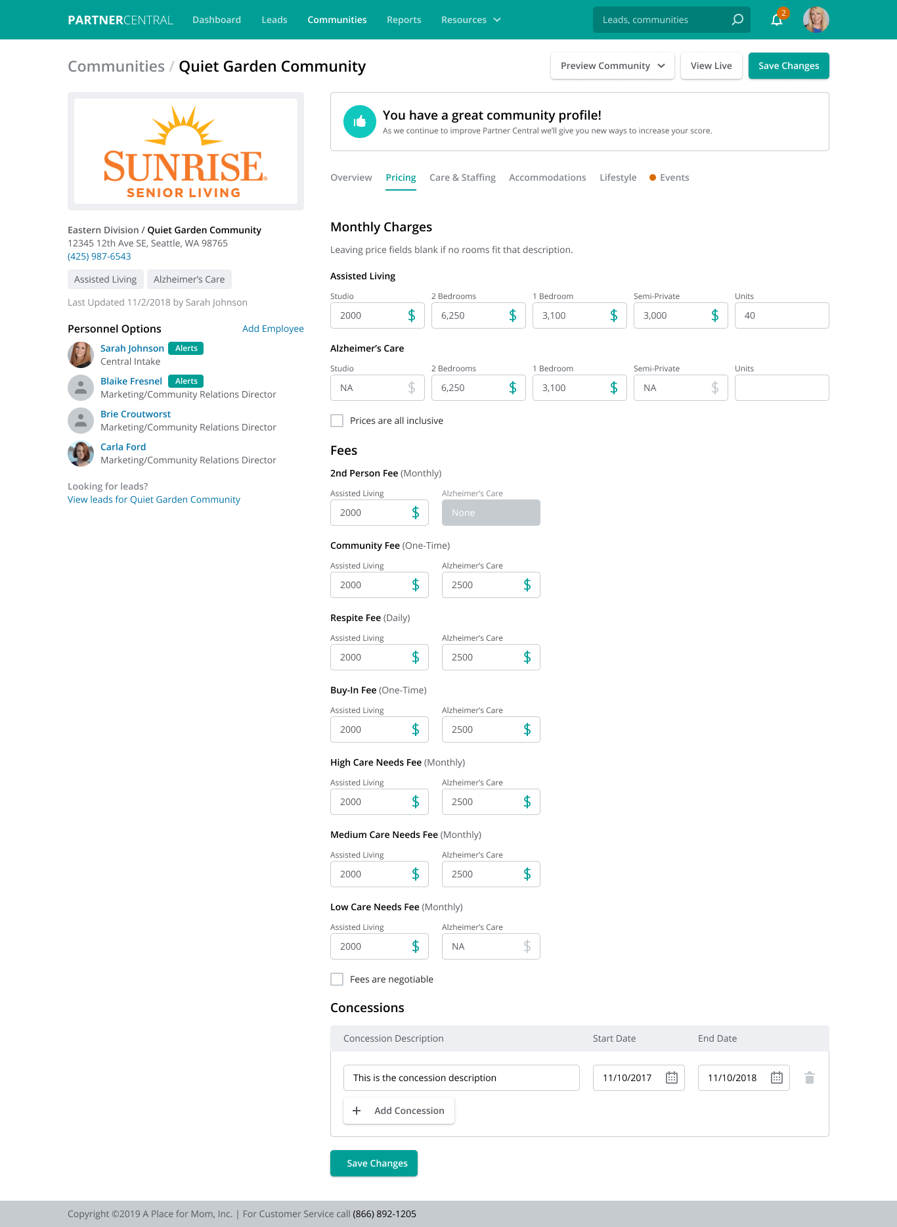
Task: Click the PartnerCentral logo
Action: tap(121, 20)
